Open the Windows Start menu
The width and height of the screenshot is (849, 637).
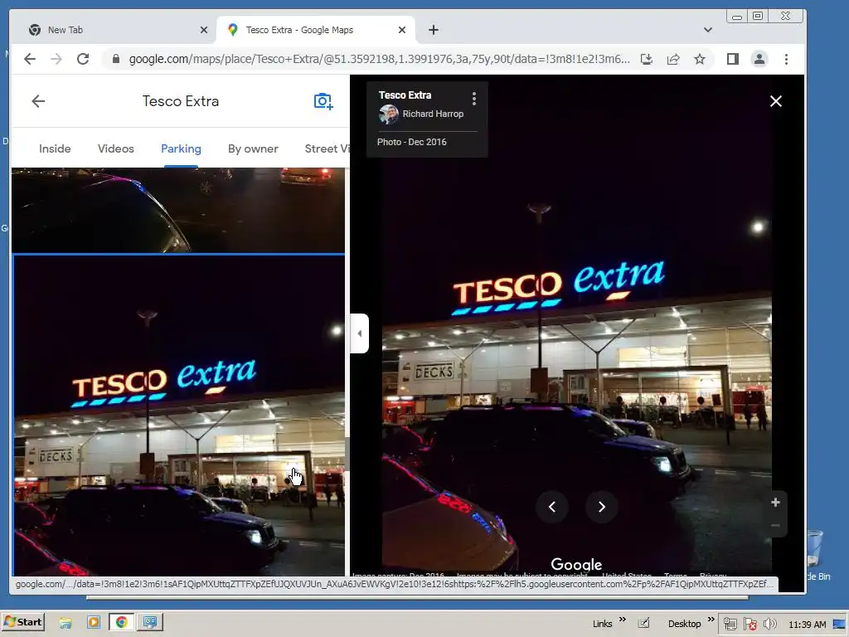click(x=22, y=622)
